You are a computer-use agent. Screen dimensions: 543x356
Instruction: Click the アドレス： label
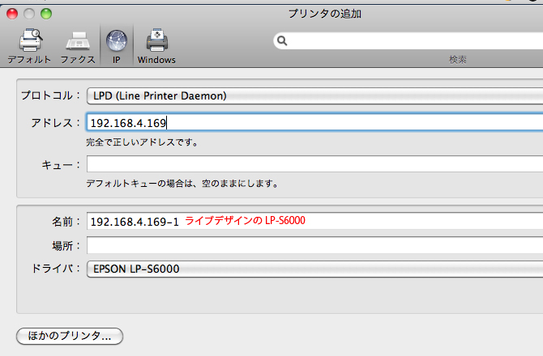coord(56,123)
